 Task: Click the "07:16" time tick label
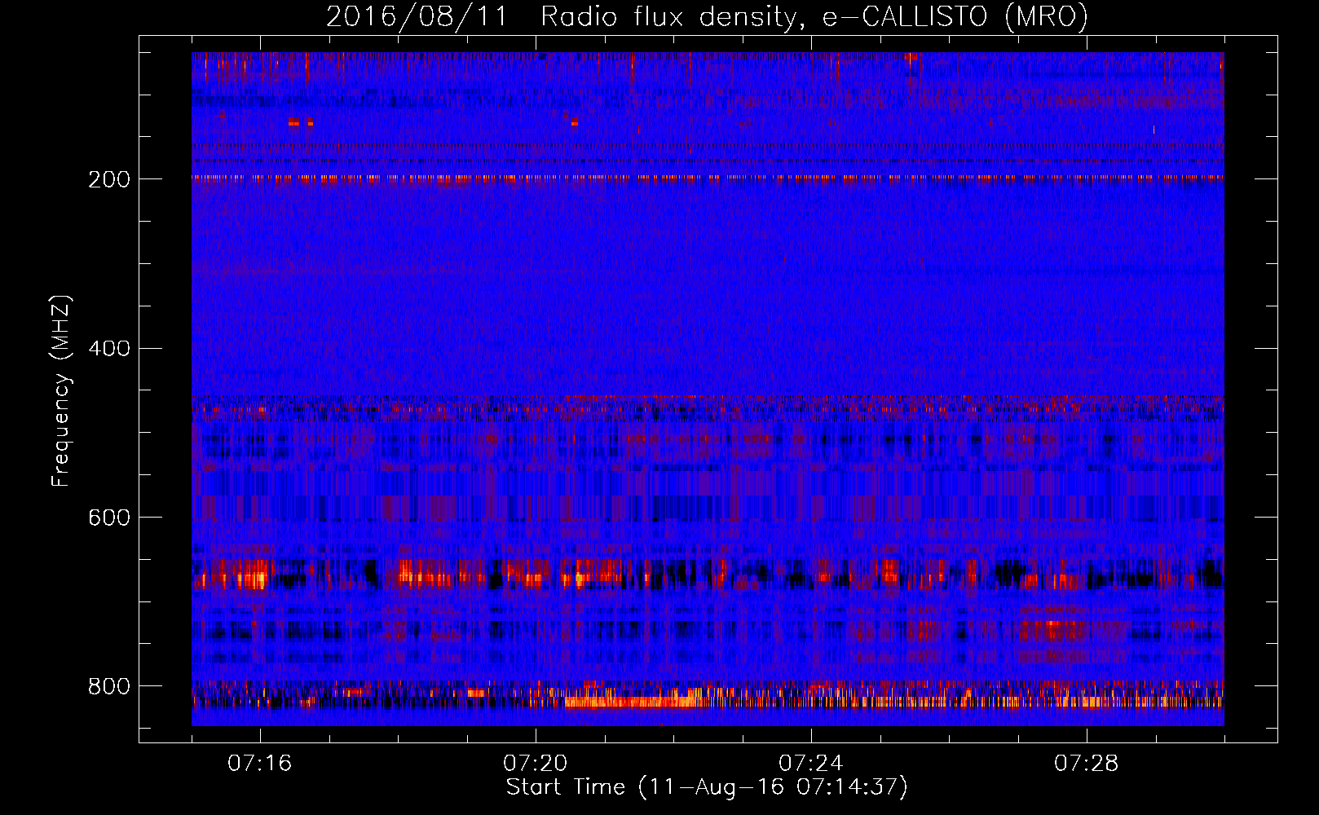(260, 763)
